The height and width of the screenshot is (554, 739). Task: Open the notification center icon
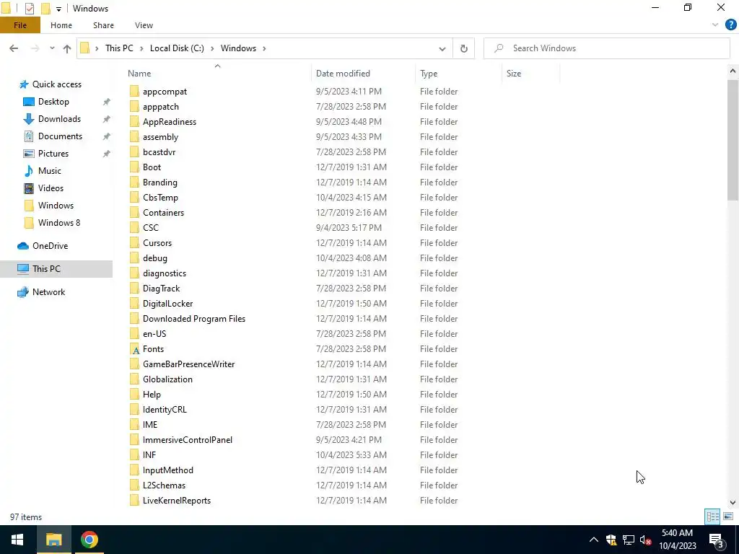[716, 540]
